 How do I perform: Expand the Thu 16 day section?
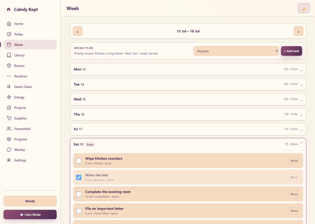188,114
